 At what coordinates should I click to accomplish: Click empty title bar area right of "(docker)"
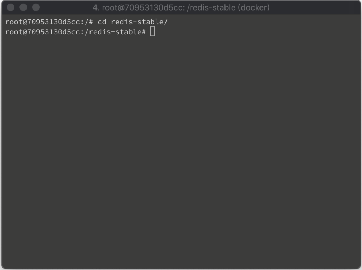pyautogui.click(x=314, y=8)
